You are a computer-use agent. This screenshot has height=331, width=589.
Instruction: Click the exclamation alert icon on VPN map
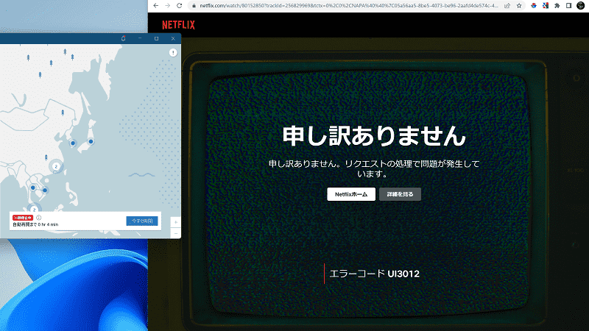tap(173, 52)
